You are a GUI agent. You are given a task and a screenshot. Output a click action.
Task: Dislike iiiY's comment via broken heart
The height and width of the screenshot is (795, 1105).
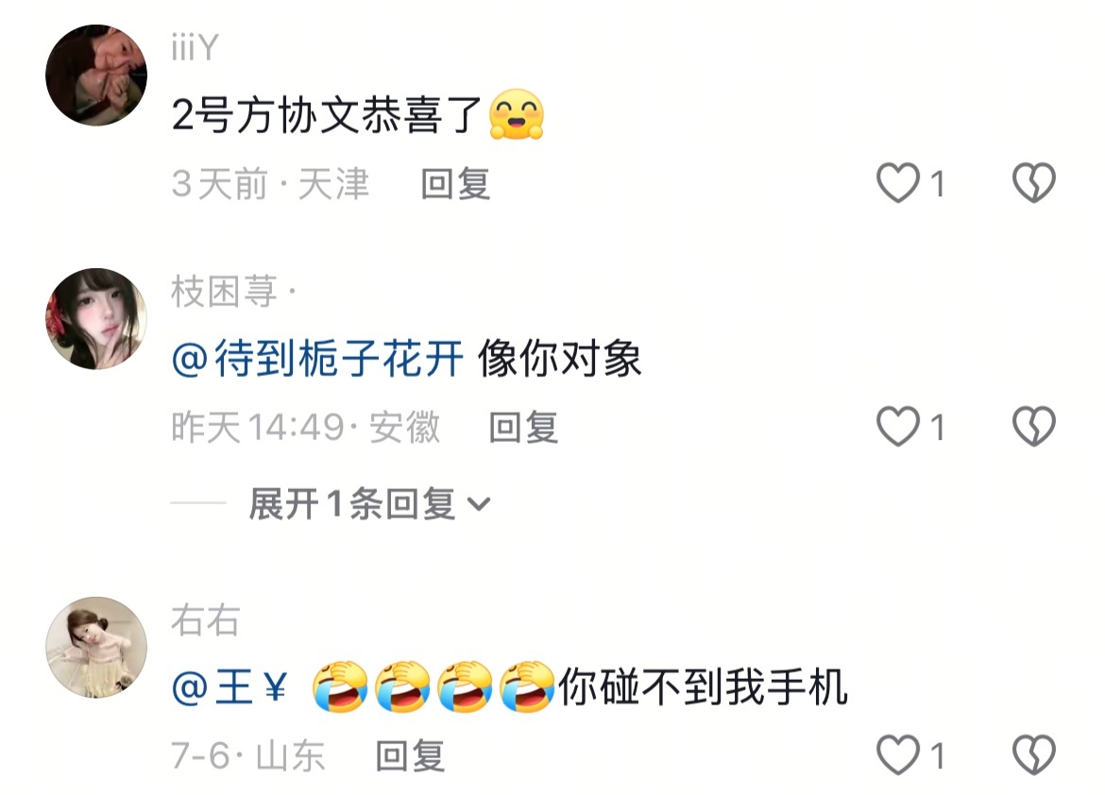tap(1034, 183)
